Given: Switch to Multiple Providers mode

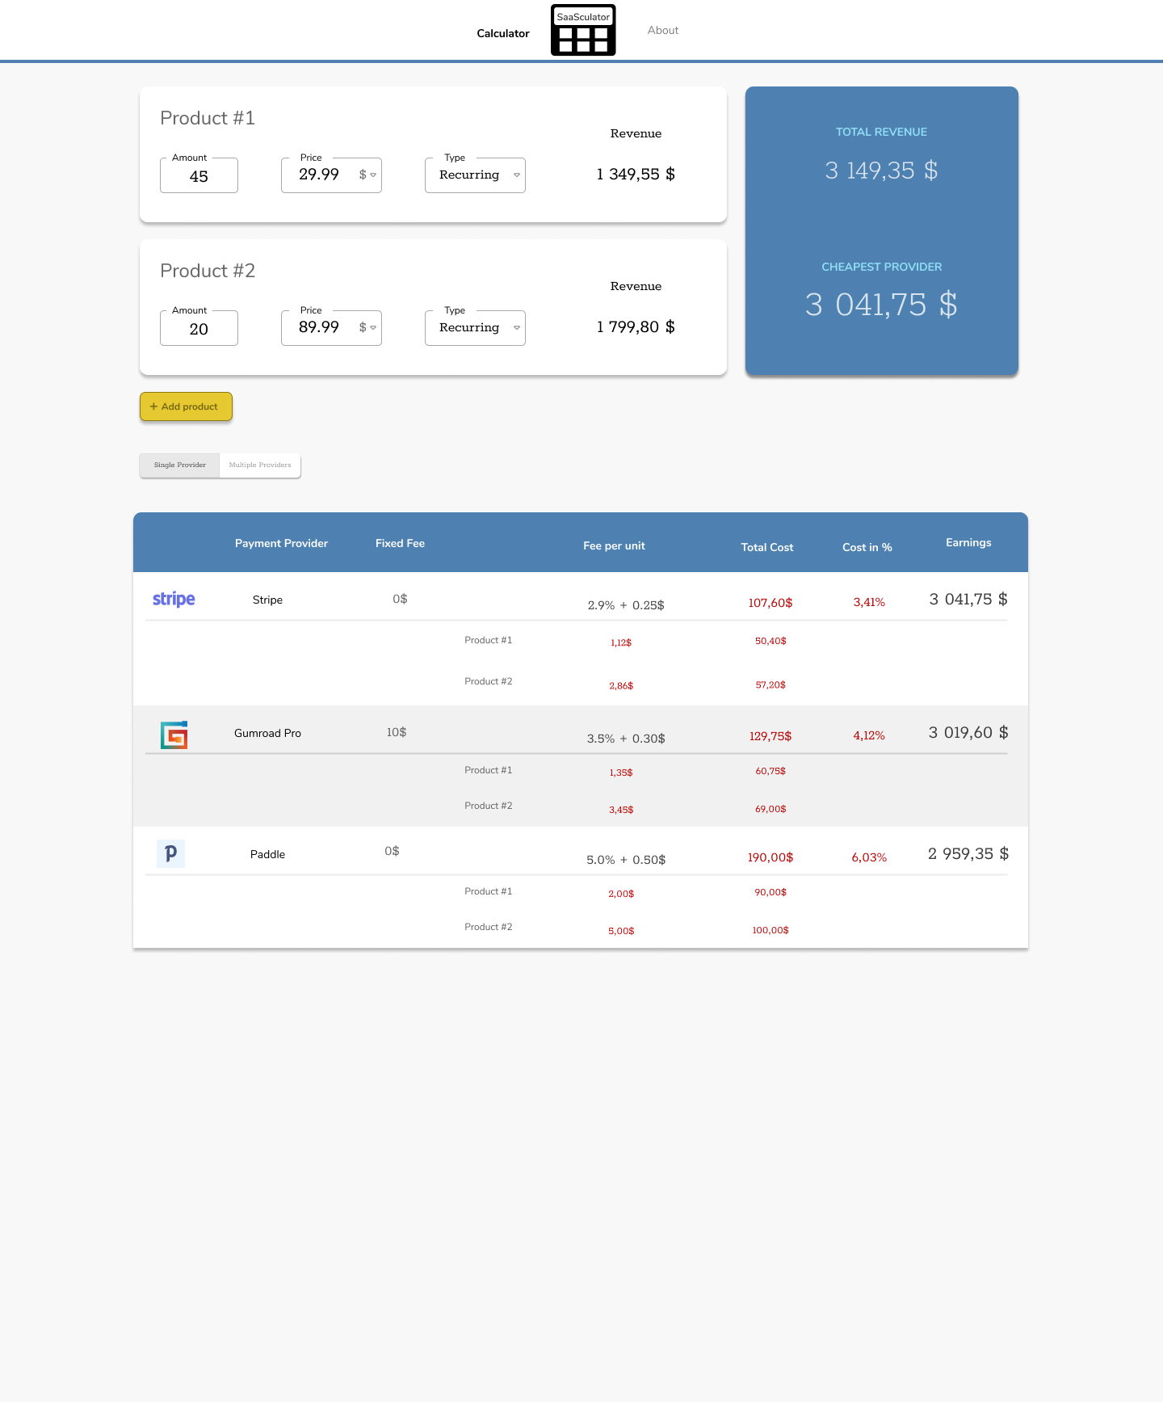Looking at the screenshot, I should click(x=259, y=465).
